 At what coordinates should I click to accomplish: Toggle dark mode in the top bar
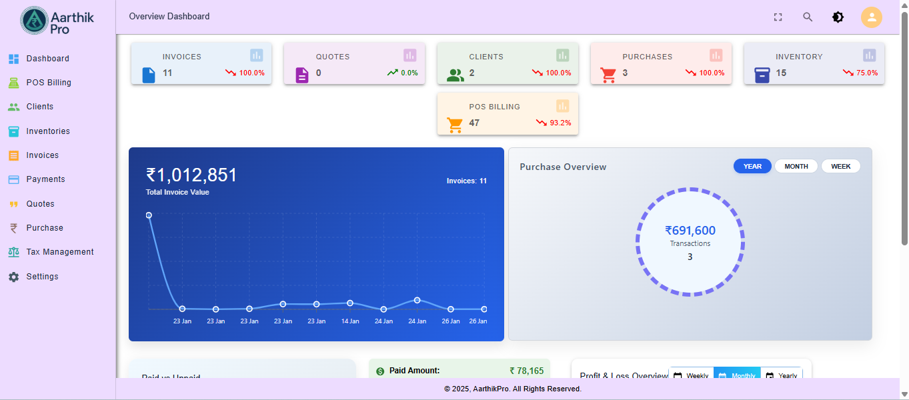coord(838,17)
